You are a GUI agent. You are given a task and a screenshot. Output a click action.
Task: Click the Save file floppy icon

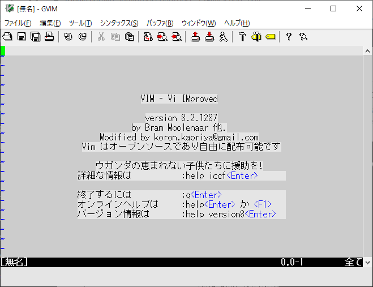click(22, 37)
